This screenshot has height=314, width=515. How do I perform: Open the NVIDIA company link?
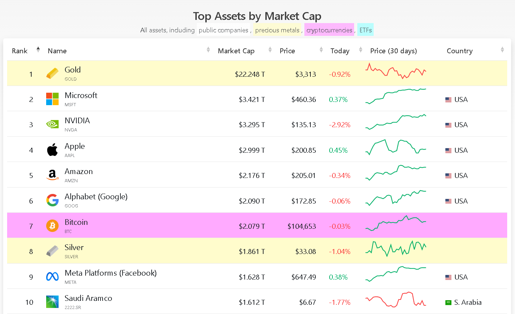click(77, 120)
